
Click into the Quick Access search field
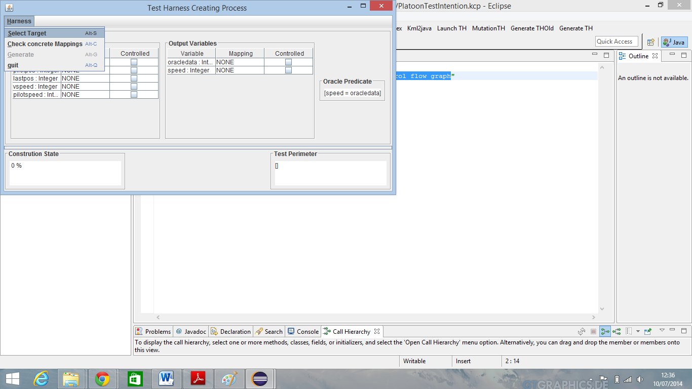coord(616,42)
